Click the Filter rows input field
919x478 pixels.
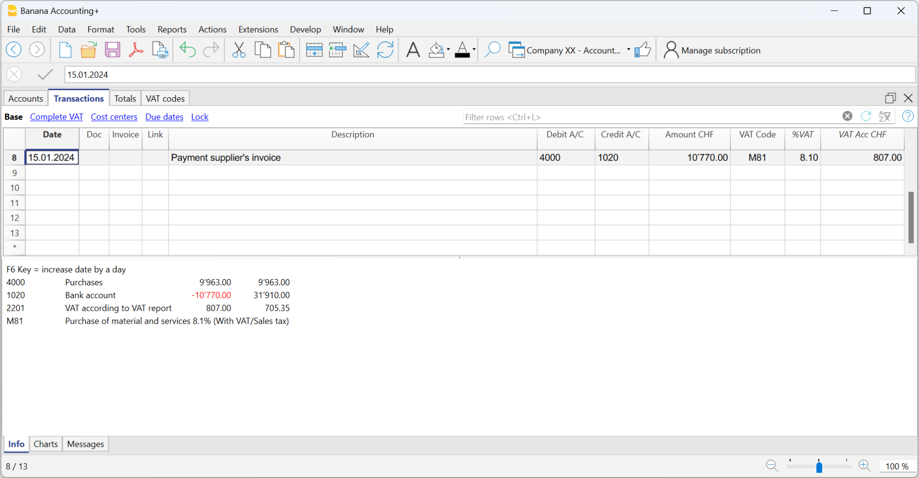(x=650, y=117)
